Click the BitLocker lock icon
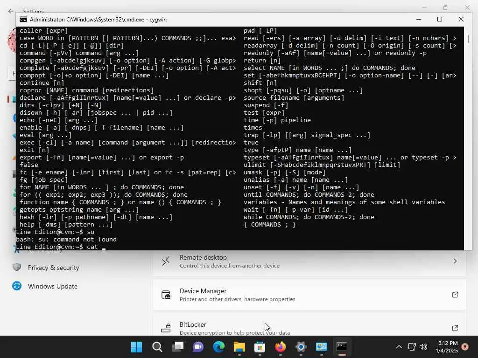Viewport: 478px width, 358px height. click(x=166, y=328)
